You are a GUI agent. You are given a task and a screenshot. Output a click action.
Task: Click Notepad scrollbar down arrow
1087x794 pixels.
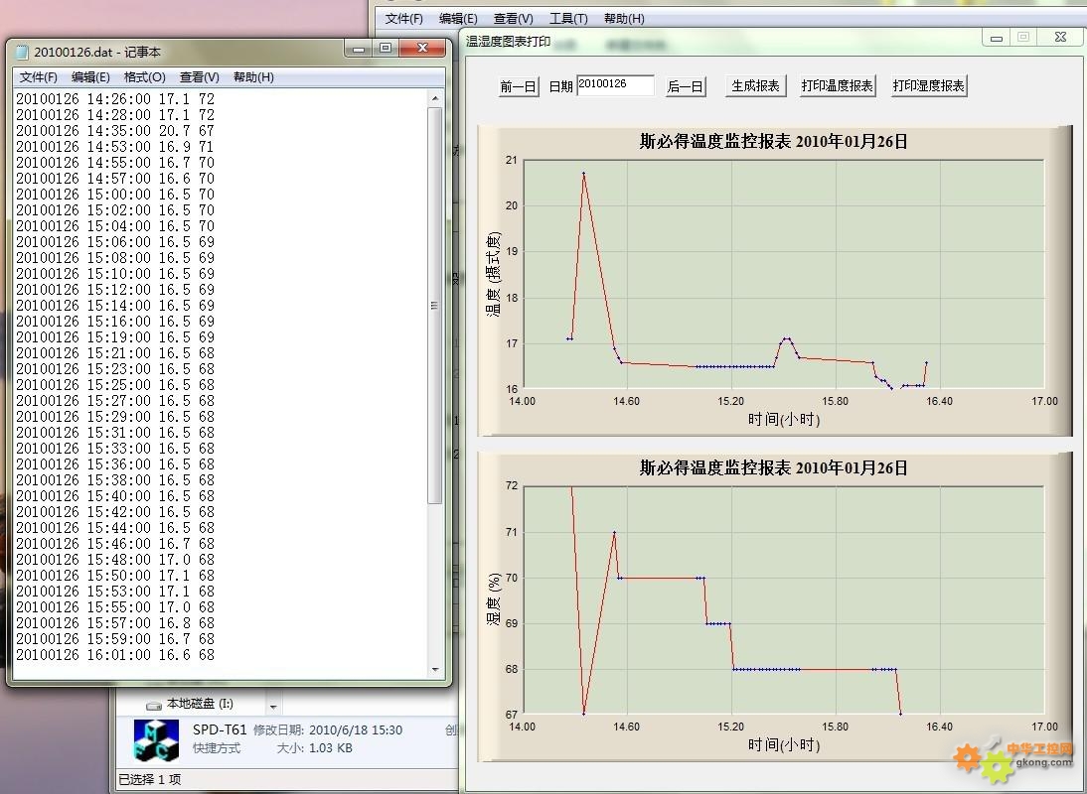click(434, 669)
